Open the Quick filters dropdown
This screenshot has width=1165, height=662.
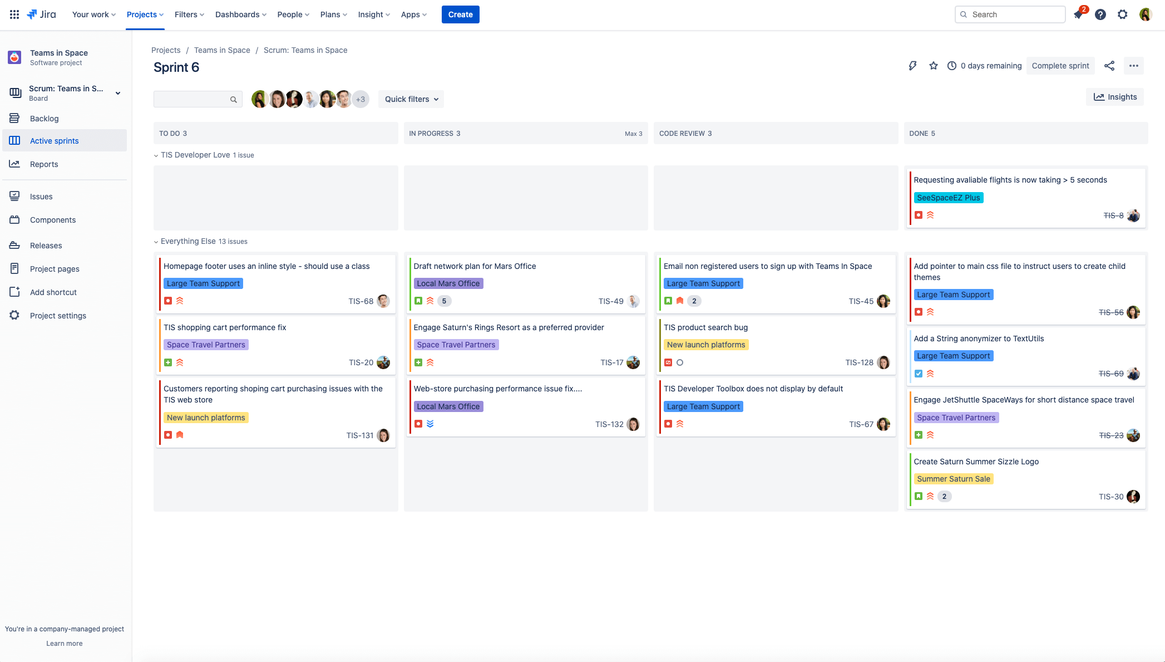[x=411, y=99]
